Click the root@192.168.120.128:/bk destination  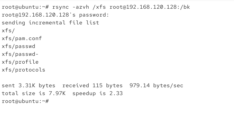(x=150, y=7)
